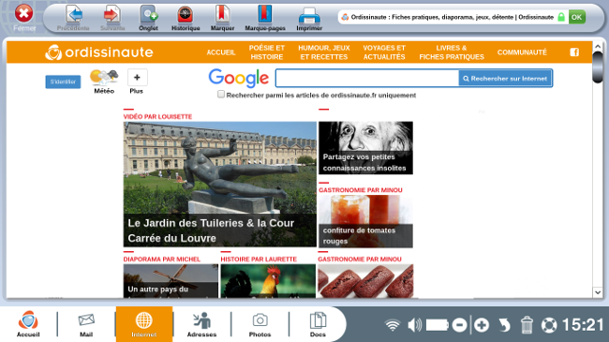The image size is (609, 342).
Task: Open VOYAGES ET ACTUALITÉS menu
Action: (x=384, y=52)
